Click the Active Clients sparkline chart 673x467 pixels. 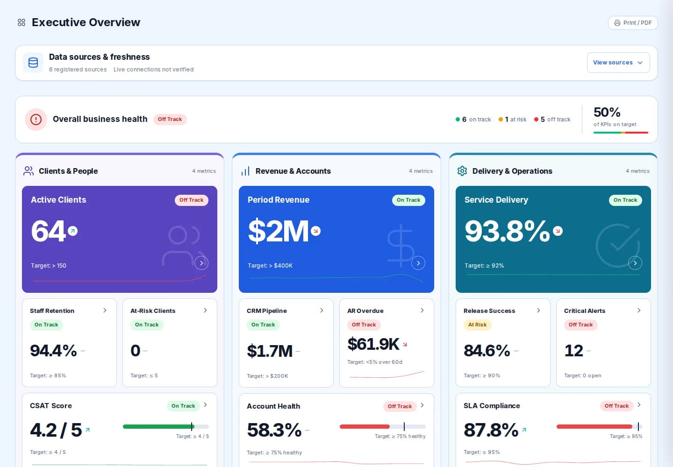pyautogui.click(x=120, y=279)
